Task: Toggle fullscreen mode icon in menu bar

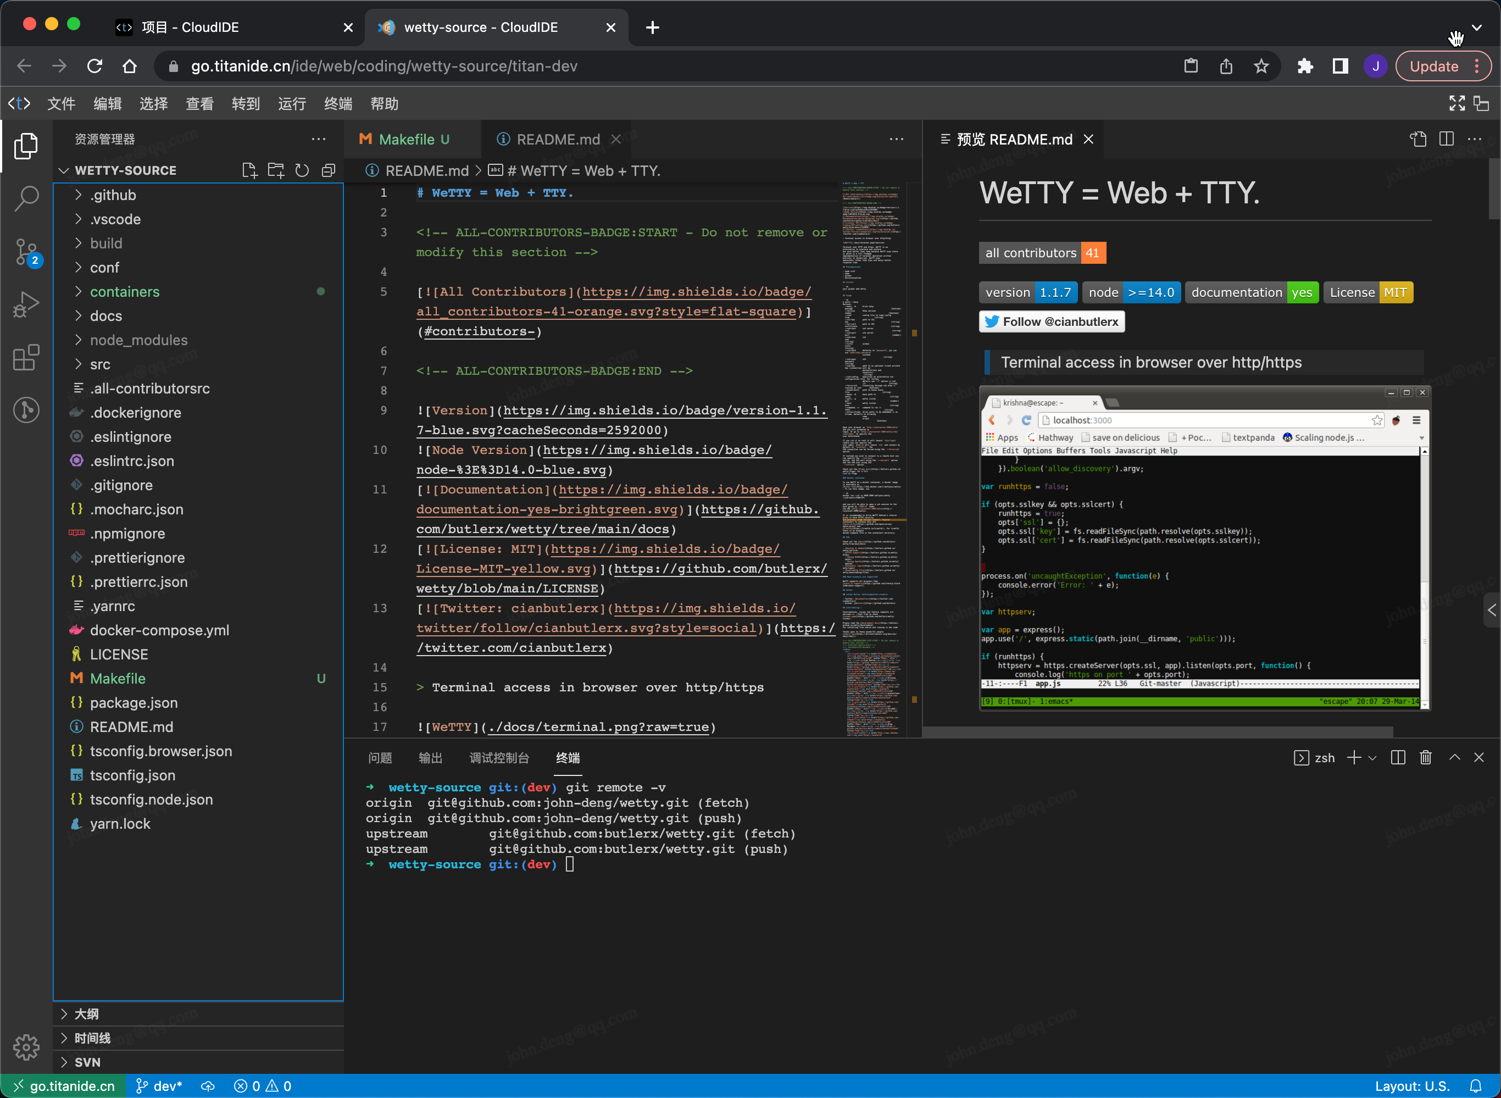Action: (x=1456, y=103)
